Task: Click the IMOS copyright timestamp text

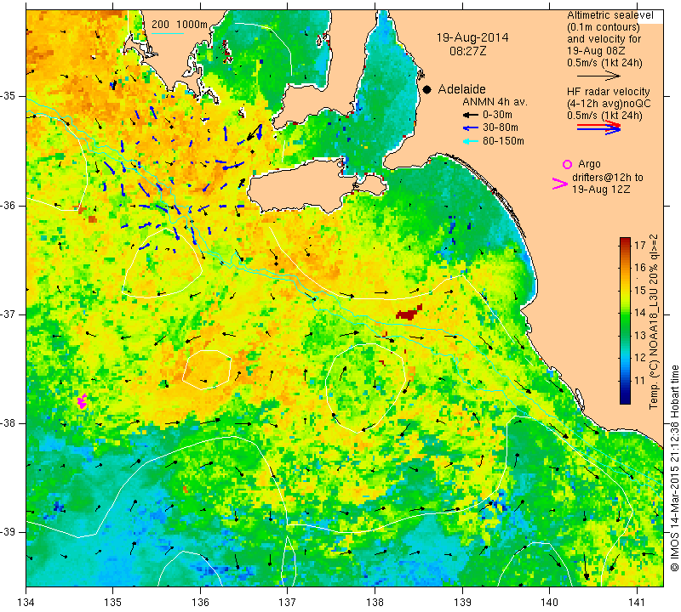Action: pyautogui.click(x=674, y=467)
